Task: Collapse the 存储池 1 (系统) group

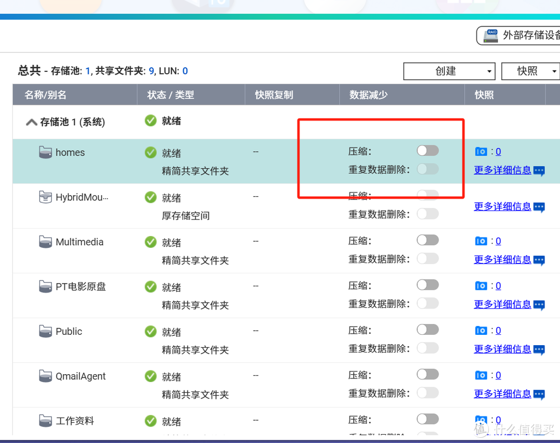Action: [31, 122]
